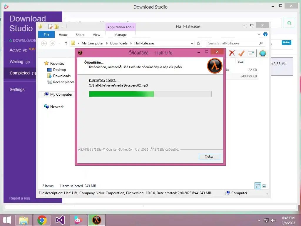
Task: Click the Report a bug link
Action: pyautogui.click(x=20, y=198)
